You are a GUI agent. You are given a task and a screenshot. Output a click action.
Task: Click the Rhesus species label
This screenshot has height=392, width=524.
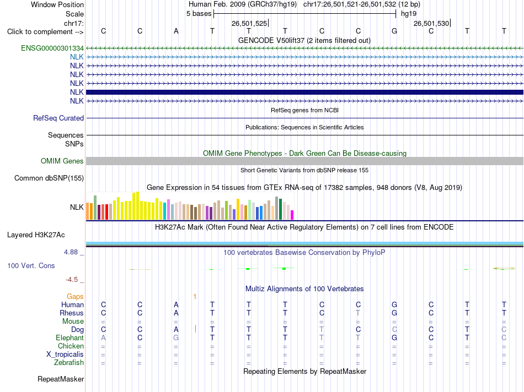[72, 313]
